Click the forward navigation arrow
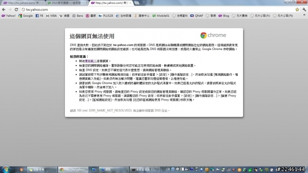 (x=10, y=10)
